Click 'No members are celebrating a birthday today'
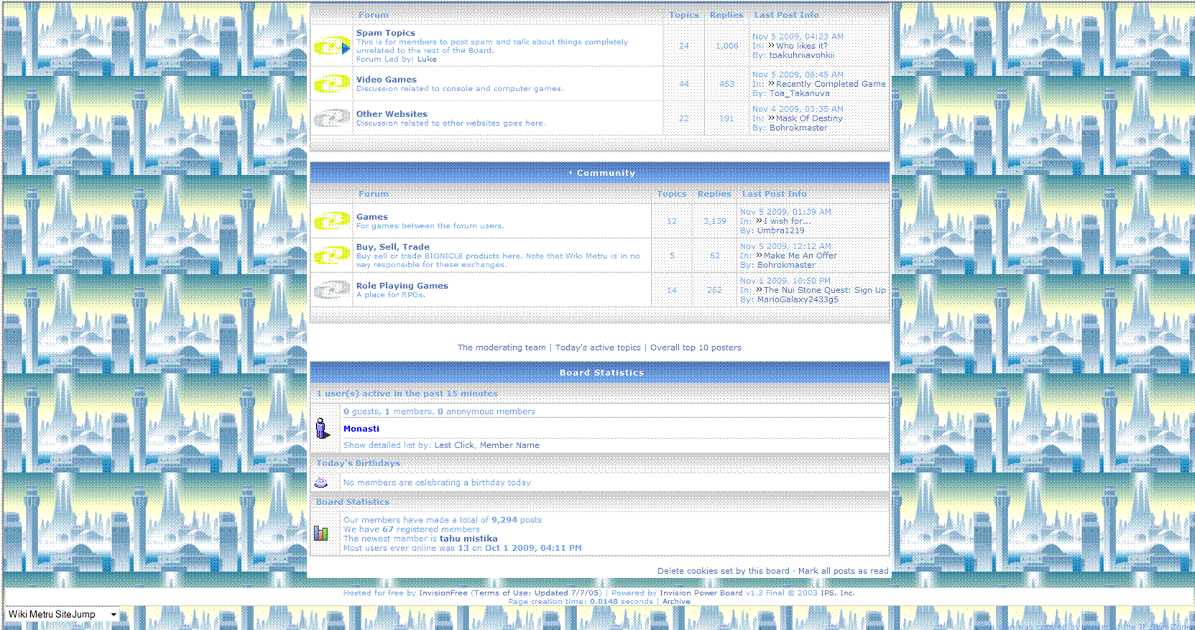The height and width of the screenshot is (630, 1195). point(437,483)
